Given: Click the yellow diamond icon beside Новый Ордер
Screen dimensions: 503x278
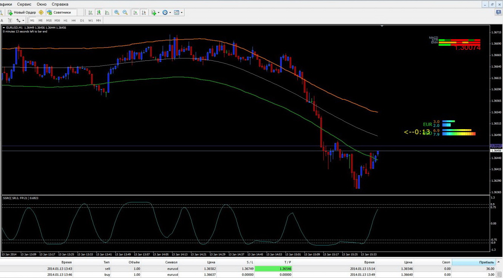Looking at the screenshot, I should pos(41,12).
